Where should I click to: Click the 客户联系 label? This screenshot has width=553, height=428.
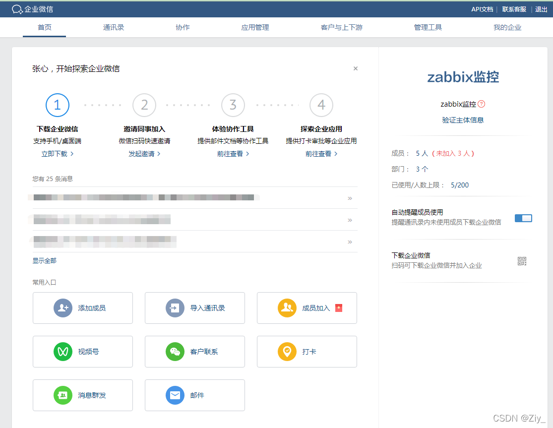point(204,352)
